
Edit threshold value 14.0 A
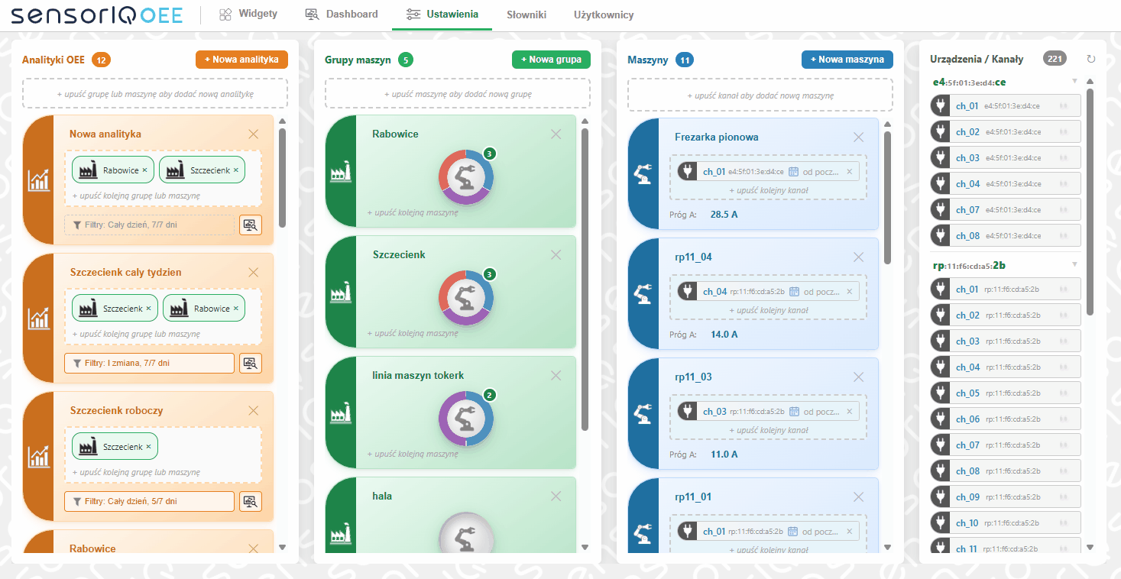(x=724, y=335)
